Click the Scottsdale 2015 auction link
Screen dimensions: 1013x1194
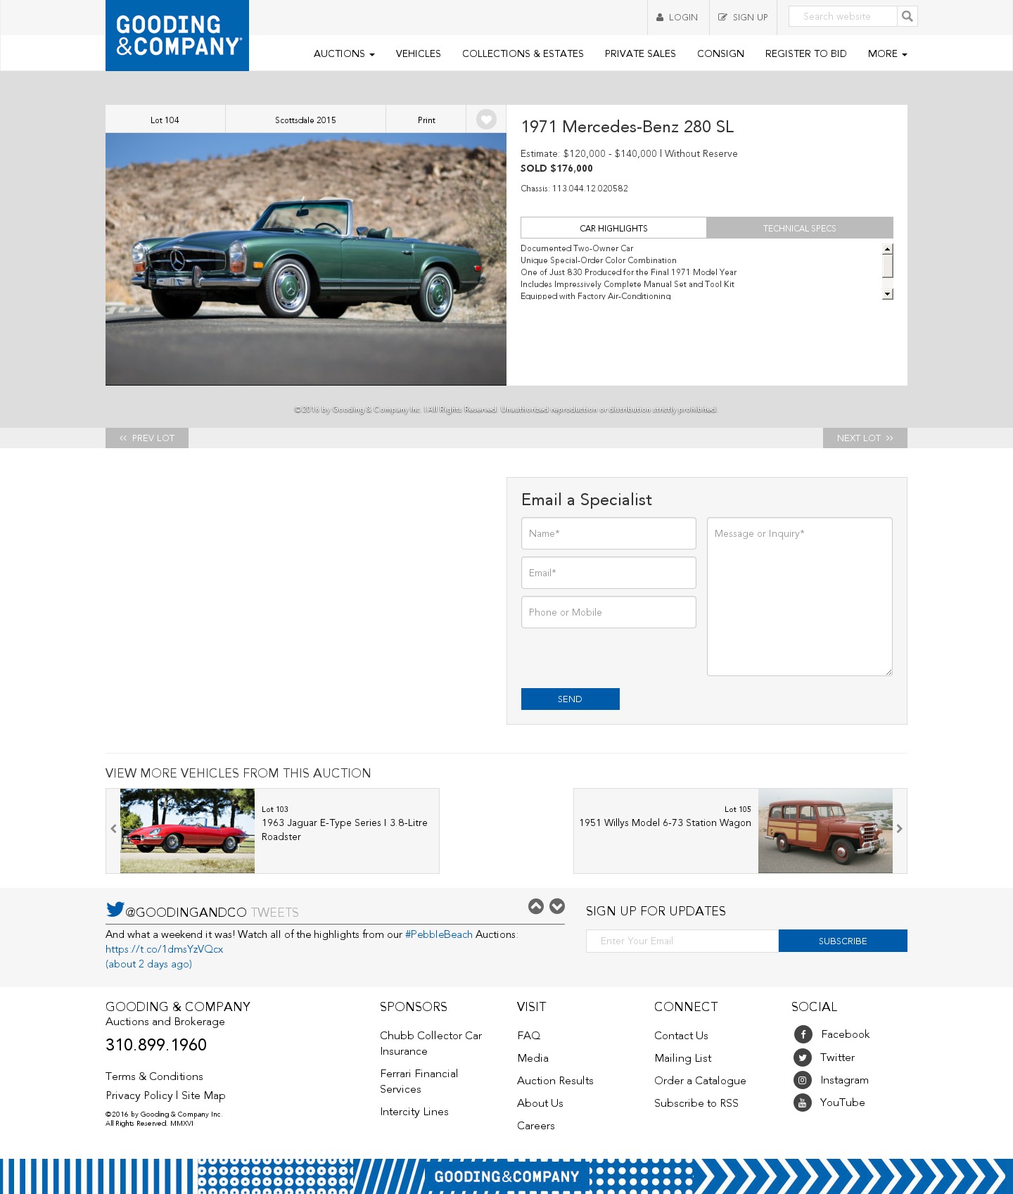coord(305,120)
